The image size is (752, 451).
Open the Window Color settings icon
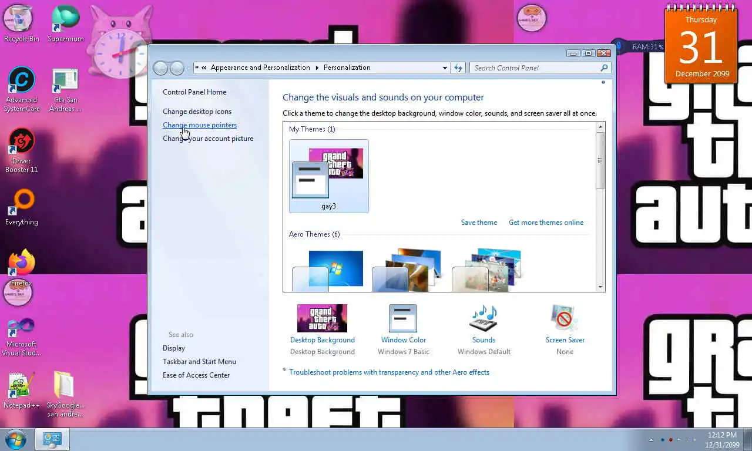click(x=403, y=318)
